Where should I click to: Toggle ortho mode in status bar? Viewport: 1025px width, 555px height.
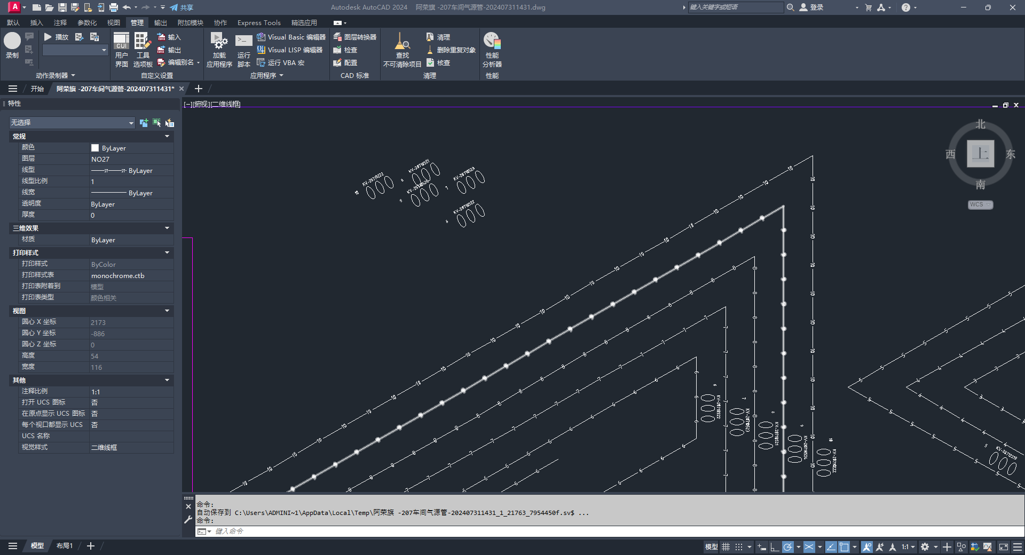click(775, 547)
